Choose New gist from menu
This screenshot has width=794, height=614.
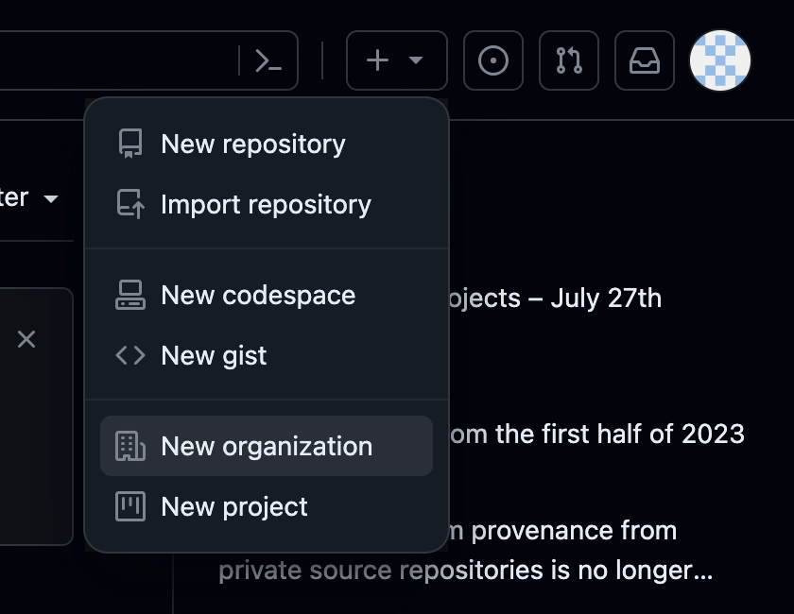(214, 355)
